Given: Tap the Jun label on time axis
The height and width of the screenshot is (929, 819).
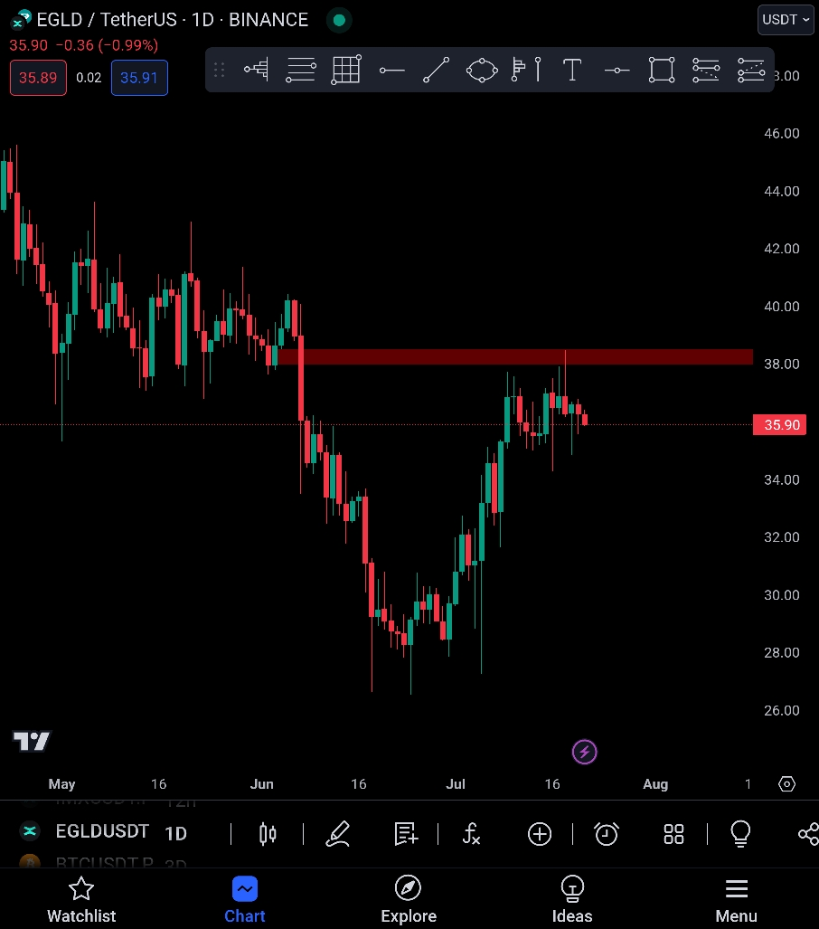Looking at the screenshot, I should click(262, 784).
